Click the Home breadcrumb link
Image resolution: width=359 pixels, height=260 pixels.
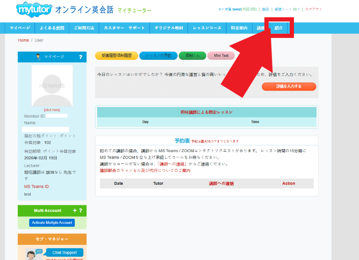[x=23, y=40]
